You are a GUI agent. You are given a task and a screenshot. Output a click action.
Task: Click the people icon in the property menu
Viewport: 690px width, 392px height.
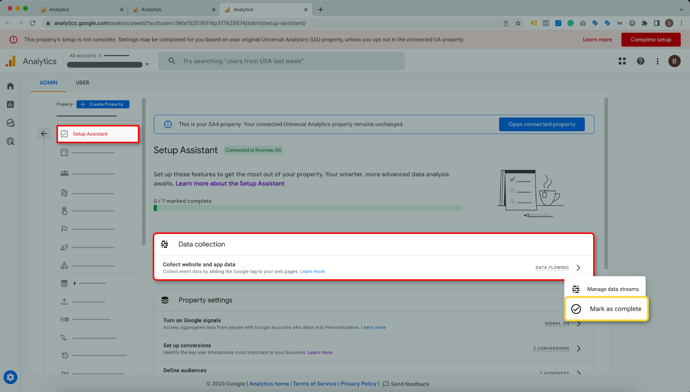64,173
